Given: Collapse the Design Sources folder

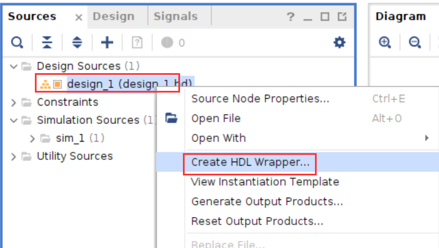Looking at the screenshot, I should pyautogui.click(x=14, y=66).
